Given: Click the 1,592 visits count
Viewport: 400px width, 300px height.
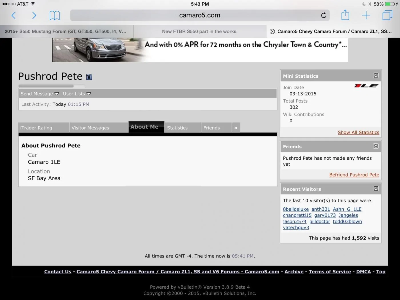Looking at the screenshot, I should pos(359,238).
